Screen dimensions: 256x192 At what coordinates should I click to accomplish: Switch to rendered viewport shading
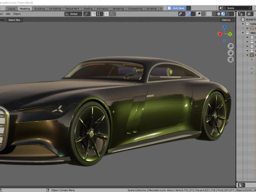227,14
